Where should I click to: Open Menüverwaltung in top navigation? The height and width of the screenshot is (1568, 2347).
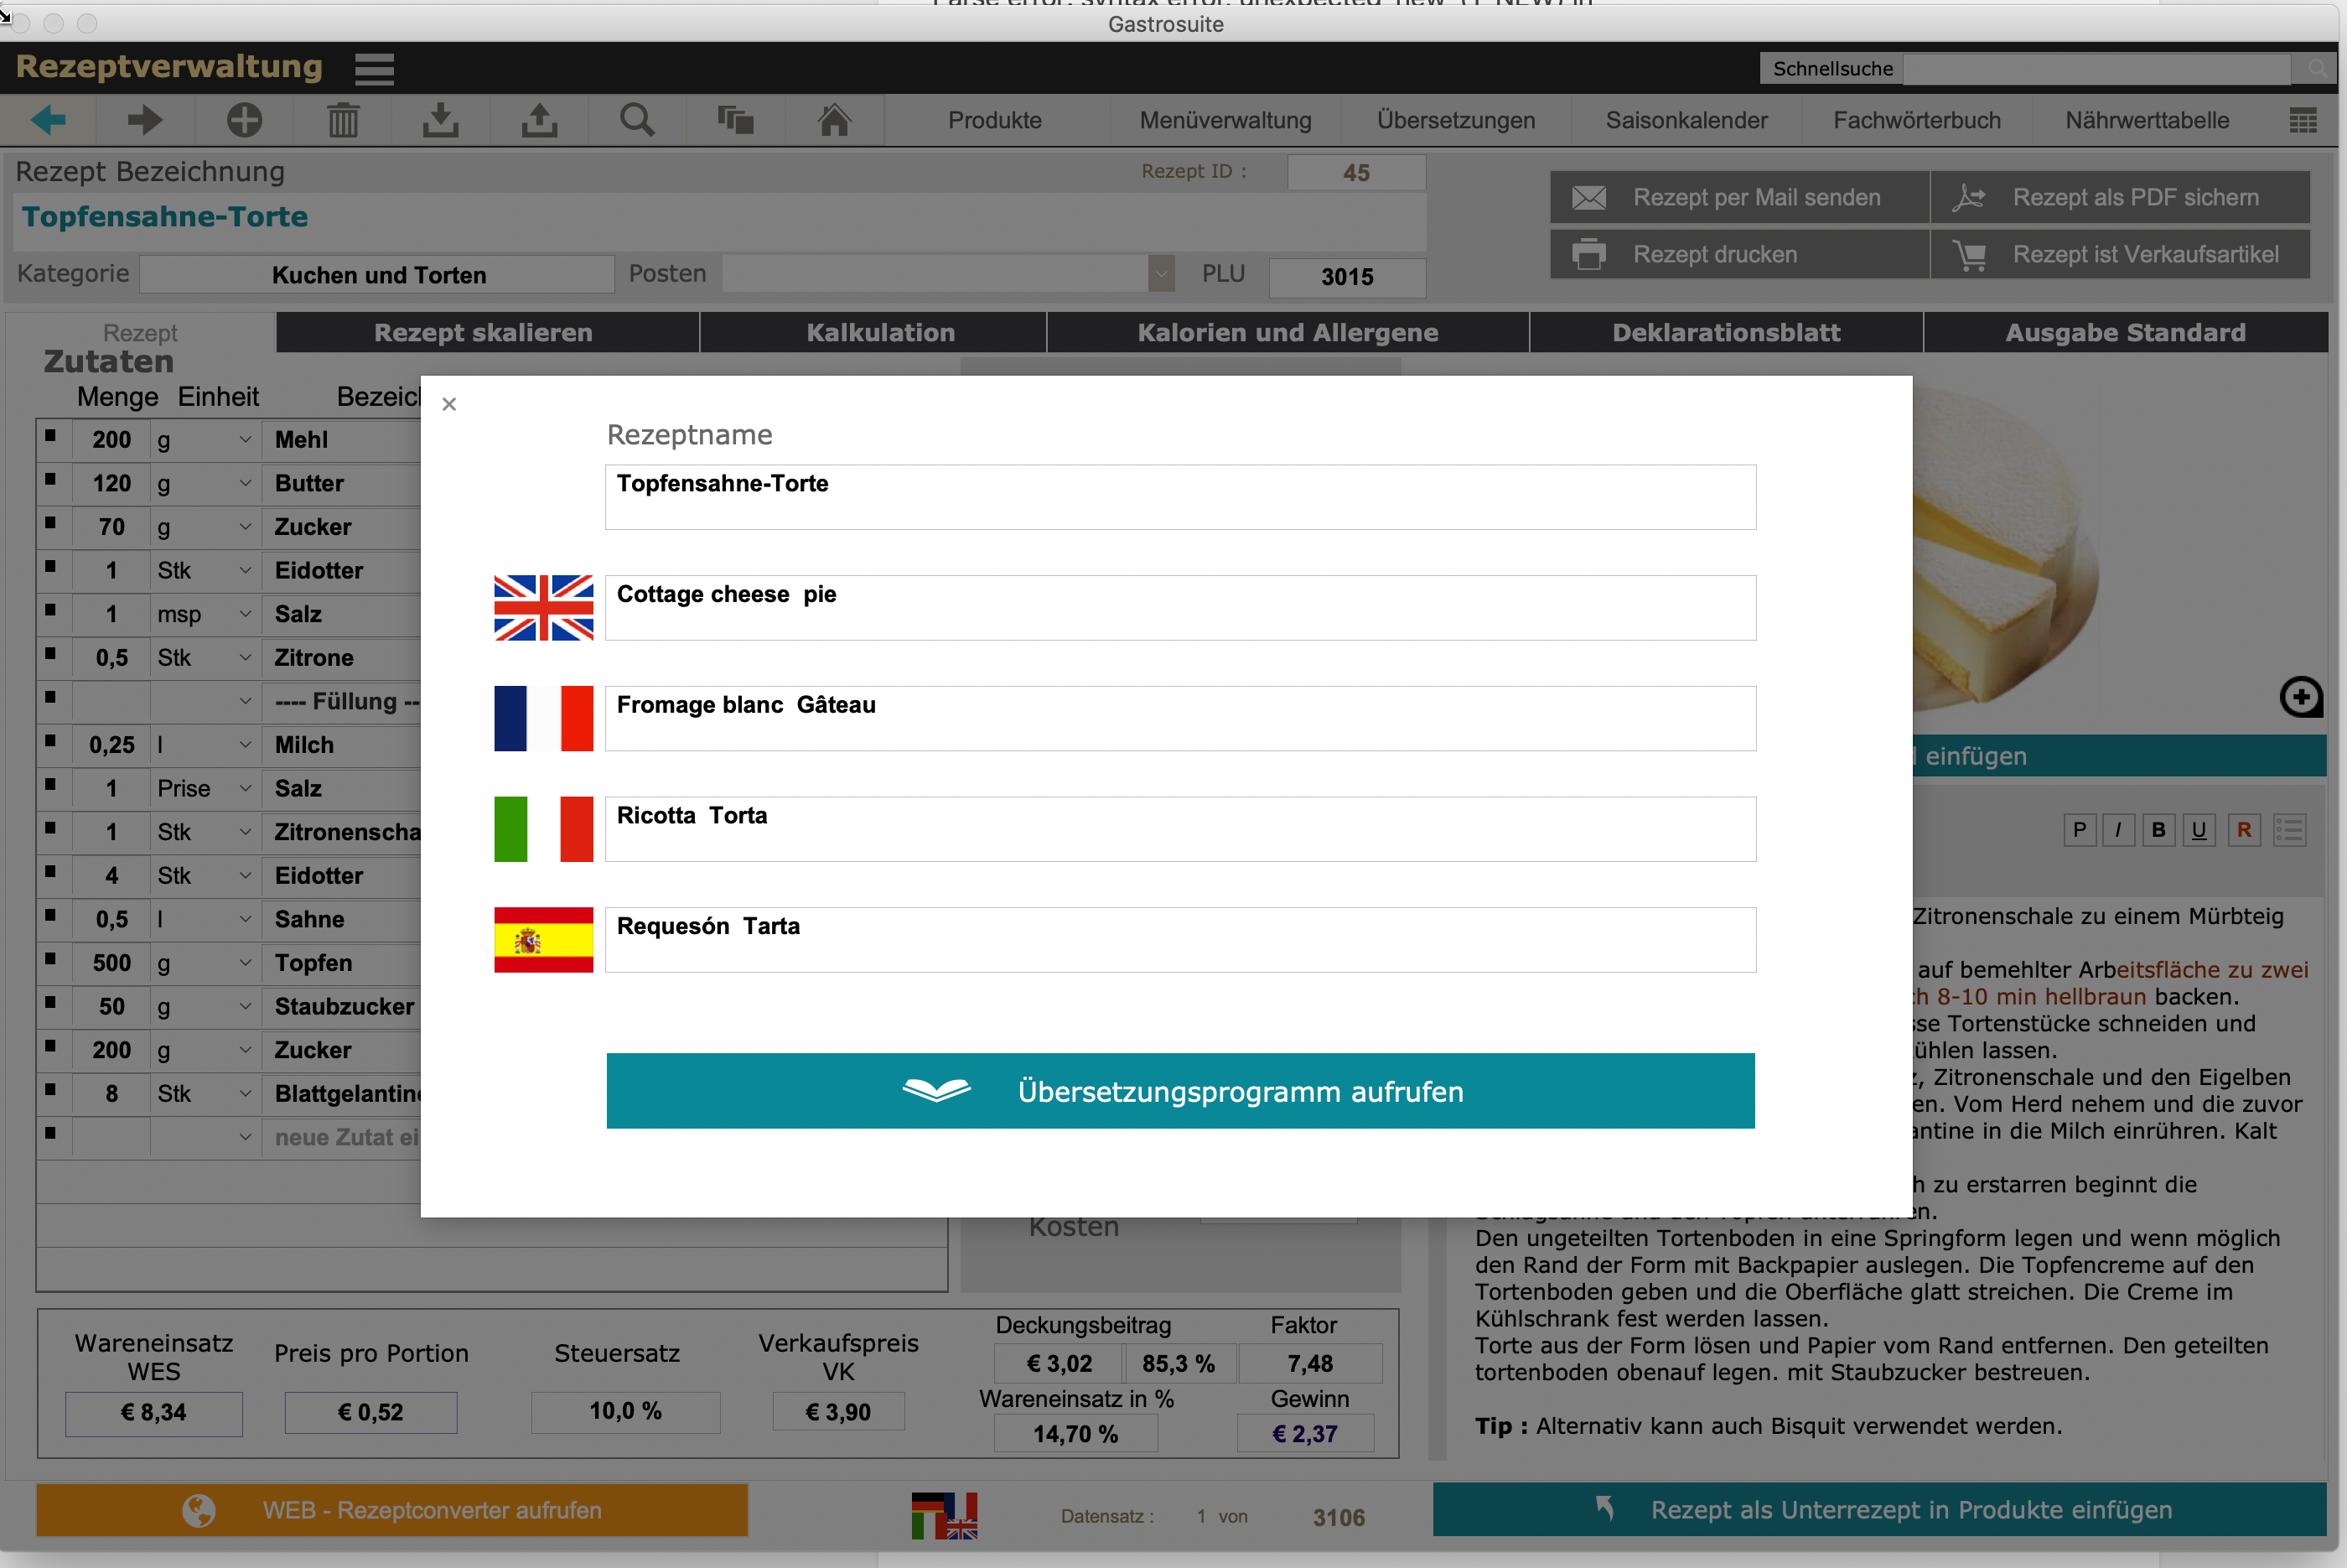point(1225,120)
